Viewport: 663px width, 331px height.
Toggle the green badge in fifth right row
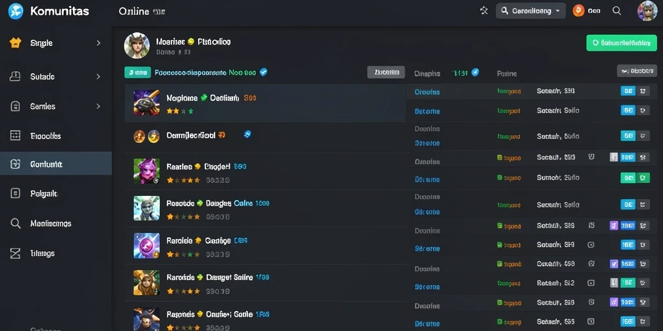click(628, 178)
